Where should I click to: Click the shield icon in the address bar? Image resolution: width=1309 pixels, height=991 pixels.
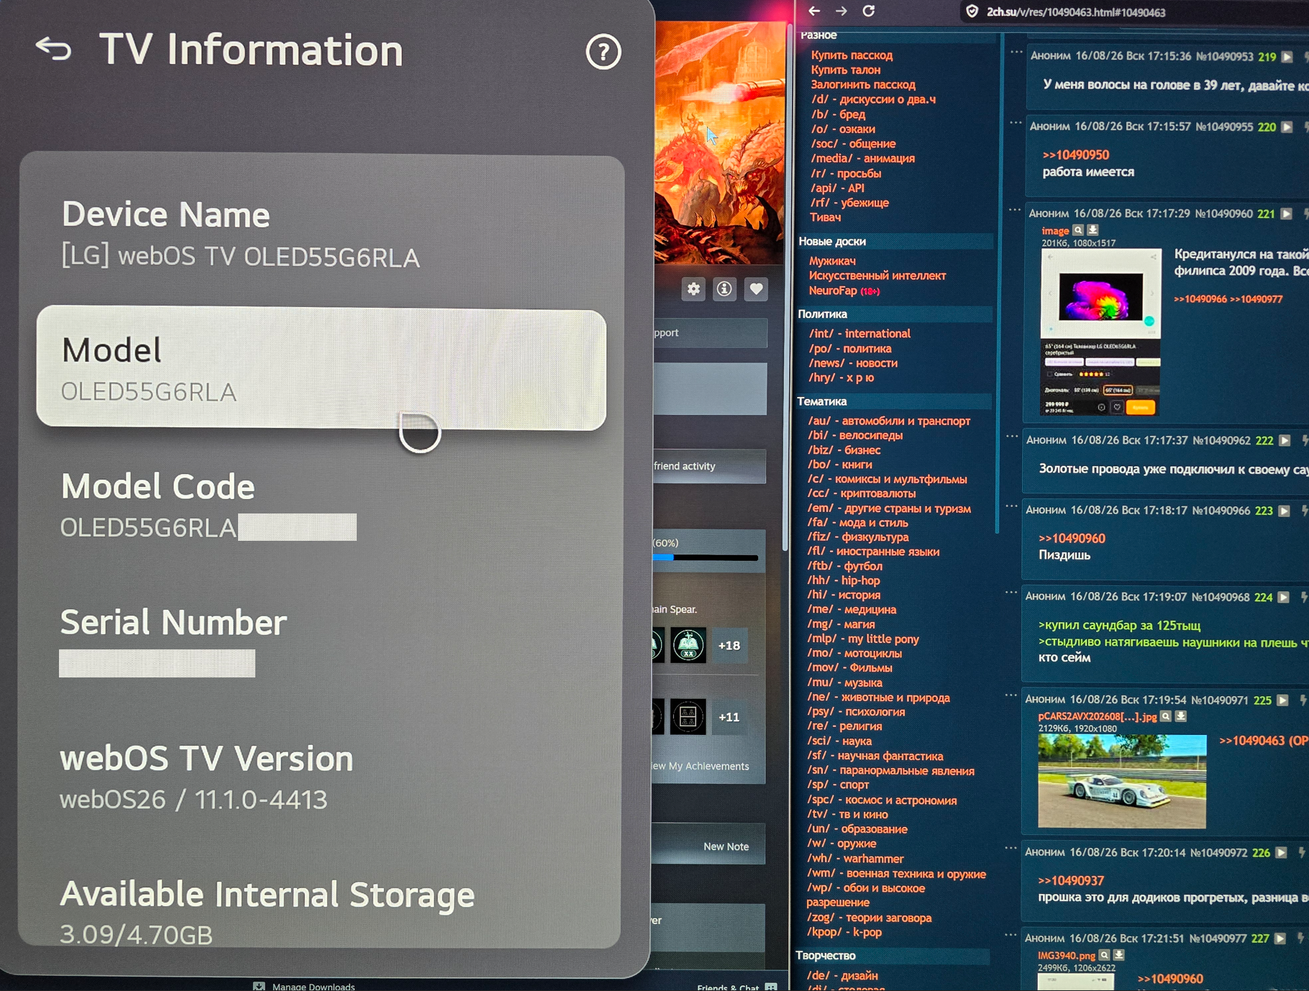pyautogui.click(x=972, y=12)
